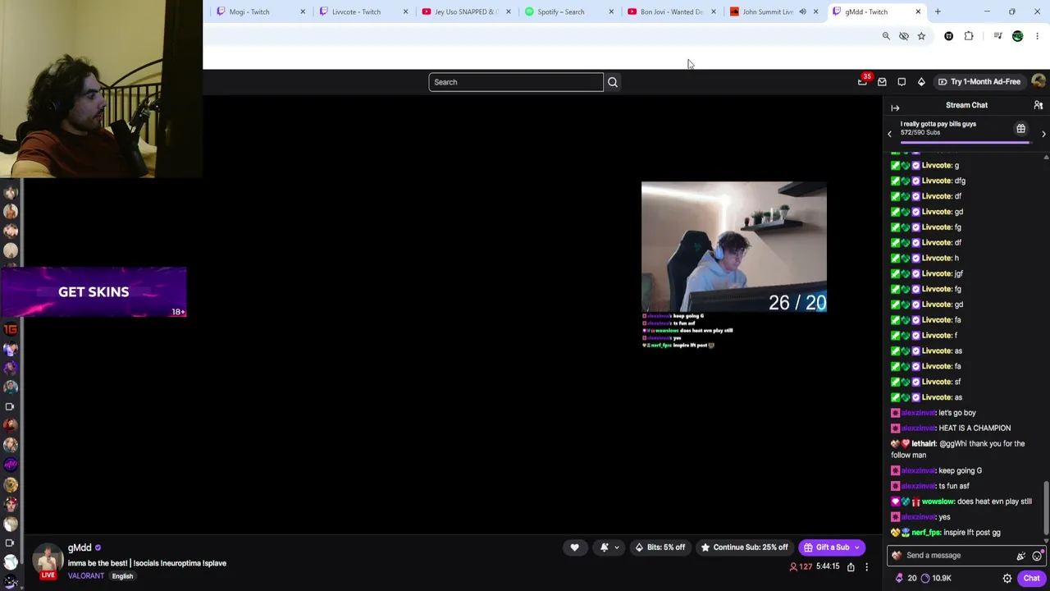Viewport: 1050px width, 591px height.
Task: Click the Chrome zoom magnifier icon
Action: point(886,36)
